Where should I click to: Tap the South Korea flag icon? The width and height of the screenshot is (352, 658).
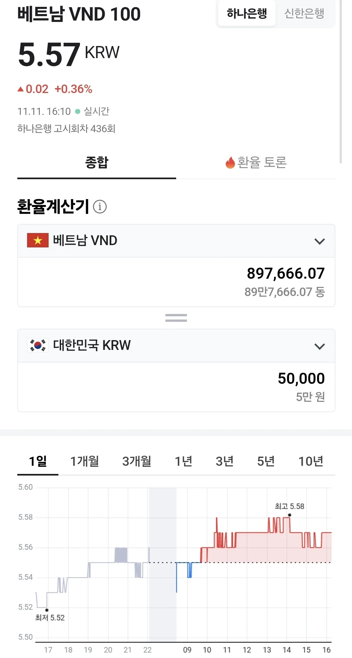click(38, 345)
